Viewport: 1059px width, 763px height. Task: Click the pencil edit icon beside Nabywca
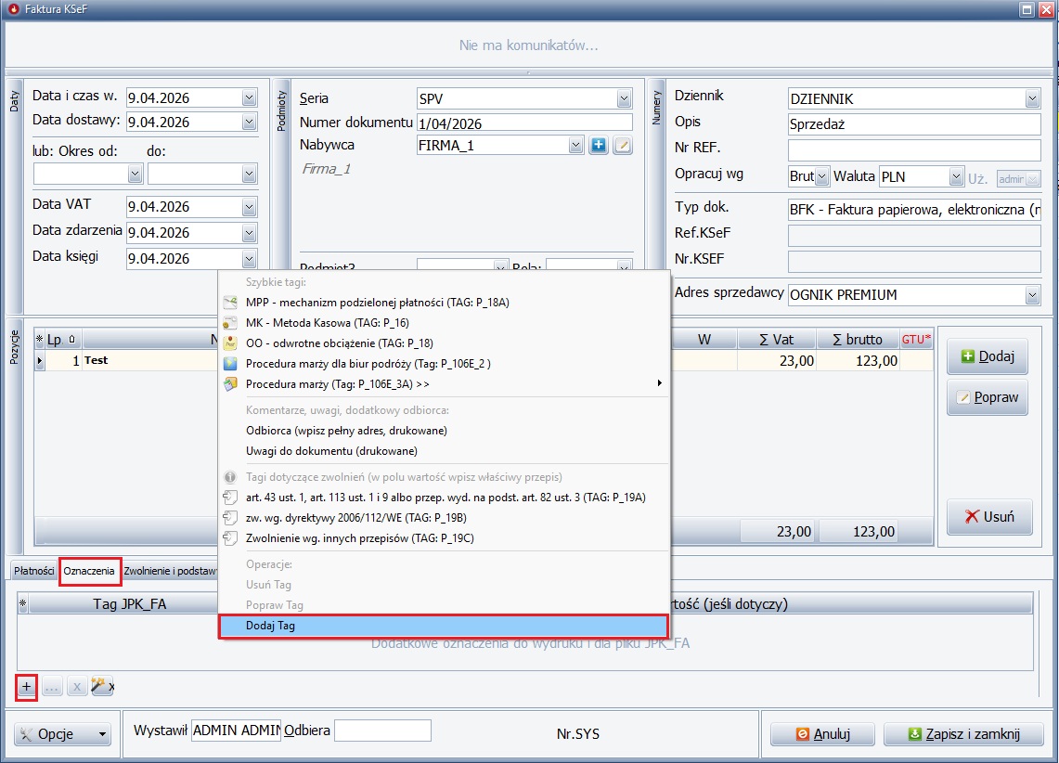(623, 146)
